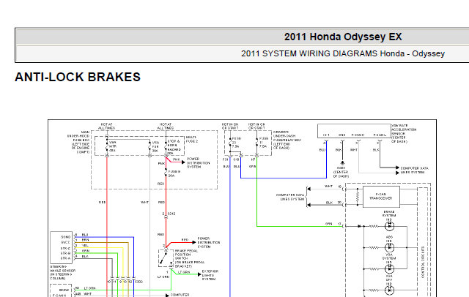This screenshot has height=297, width=469.
Task: Click "COMPUTER DATA LINES SYSTEM" left of F-CAN transceiver
Action: (290, 197)
